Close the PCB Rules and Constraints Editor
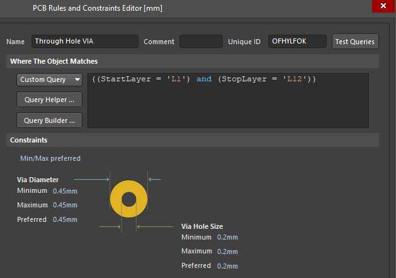The height and width of the screenshot is (278, 396). click(x=383, y=6)
